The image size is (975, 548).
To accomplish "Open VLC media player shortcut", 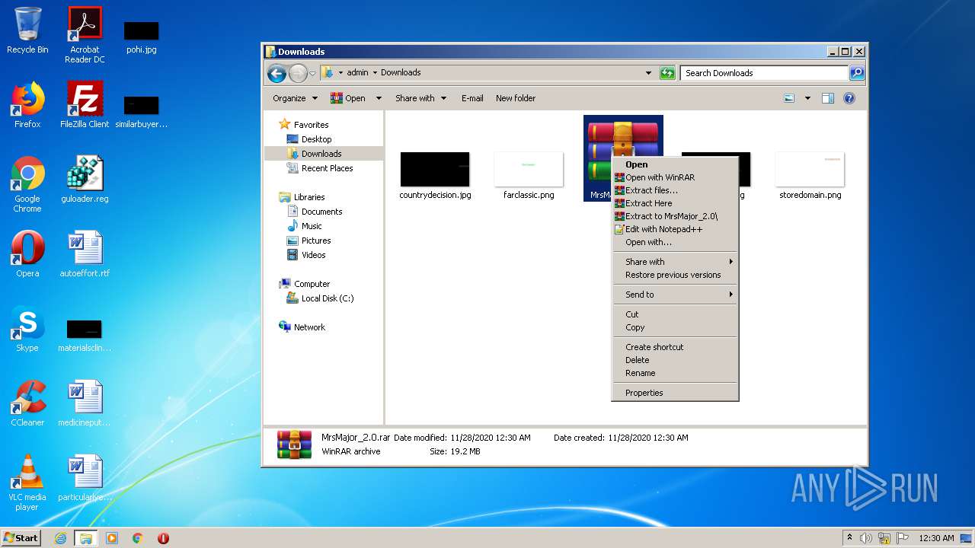I will coord(27,483).
